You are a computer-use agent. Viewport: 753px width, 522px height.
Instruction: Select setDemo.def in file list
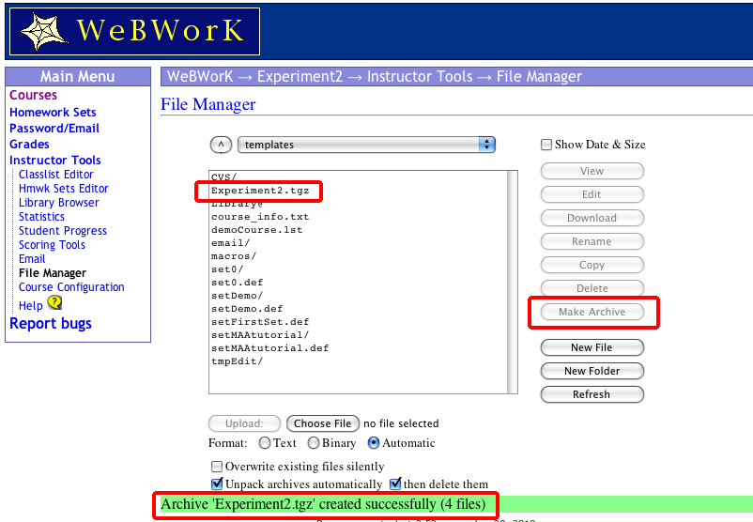(247, 309)
